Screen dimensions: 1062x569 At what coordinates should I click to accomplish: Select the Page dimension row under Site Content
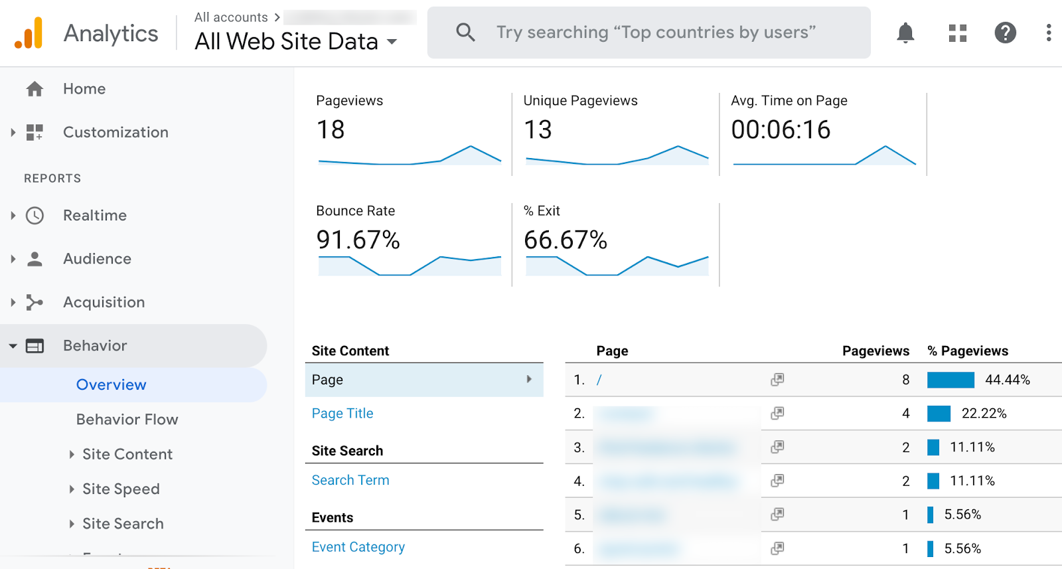424,380
